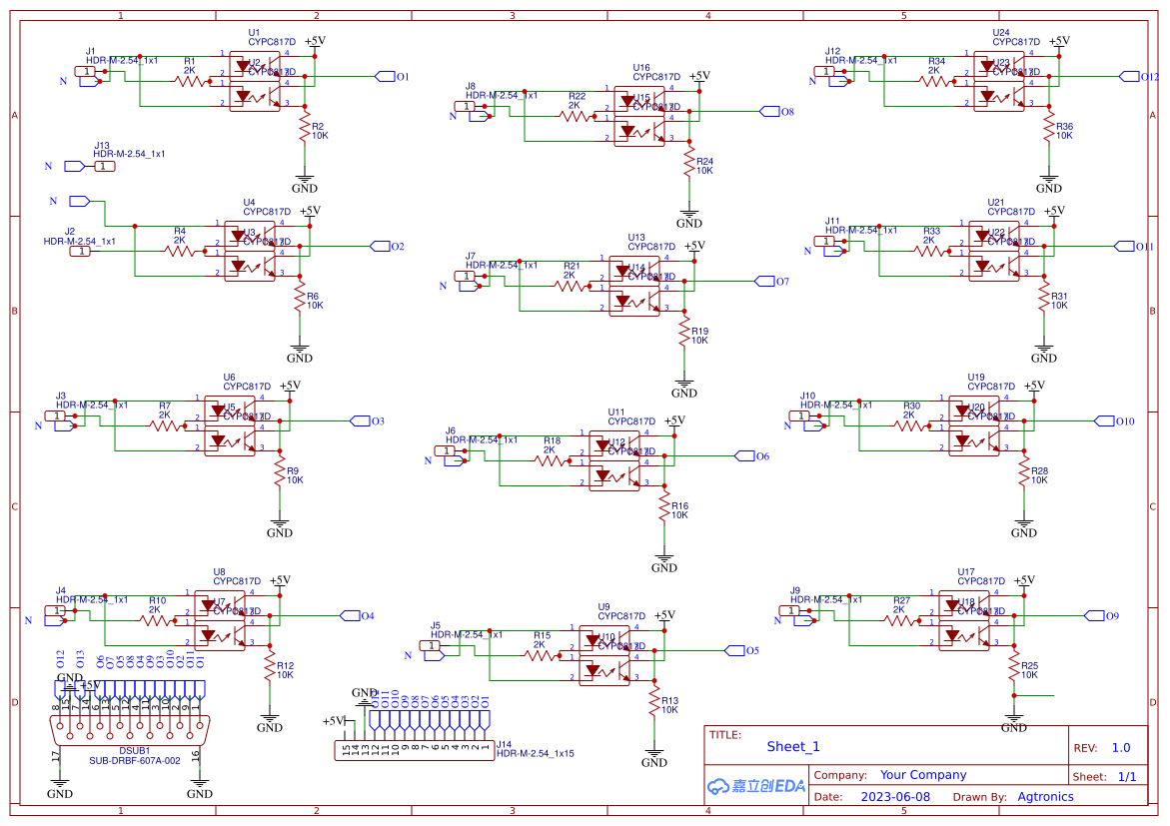Select the R2 10K resistor symbol
1170x826 pixels.
point(304,129)
